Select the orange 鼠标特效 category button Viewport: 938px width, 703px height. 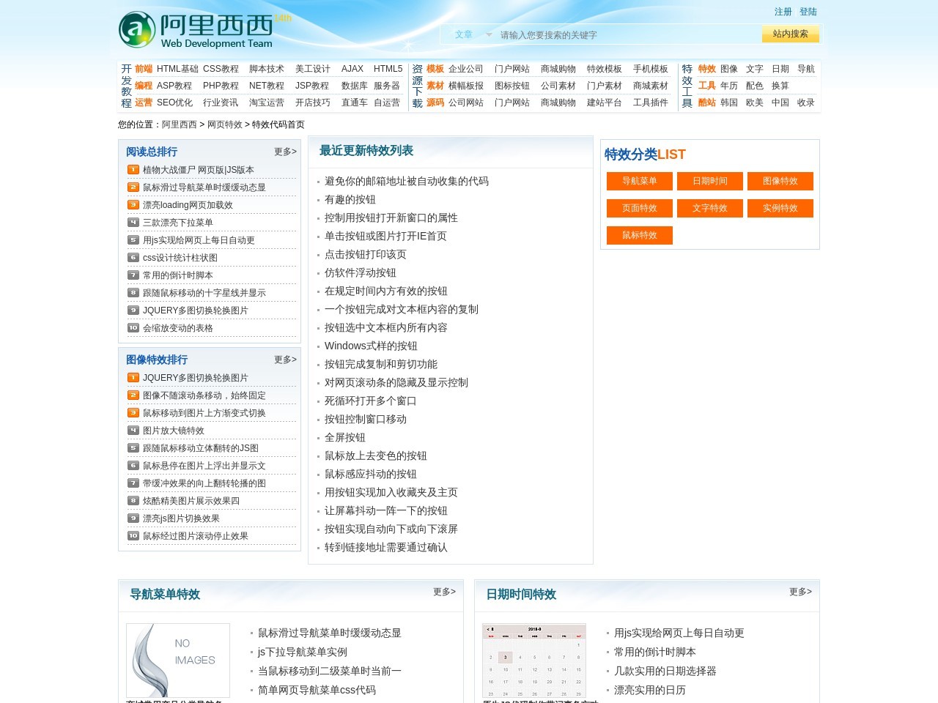pos(640,235)
